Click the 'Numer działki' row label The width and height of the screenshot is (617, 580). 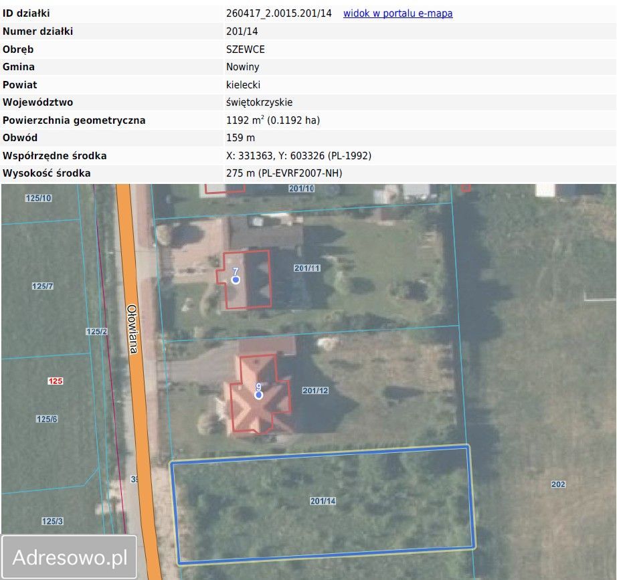click(x=37, y=31)
